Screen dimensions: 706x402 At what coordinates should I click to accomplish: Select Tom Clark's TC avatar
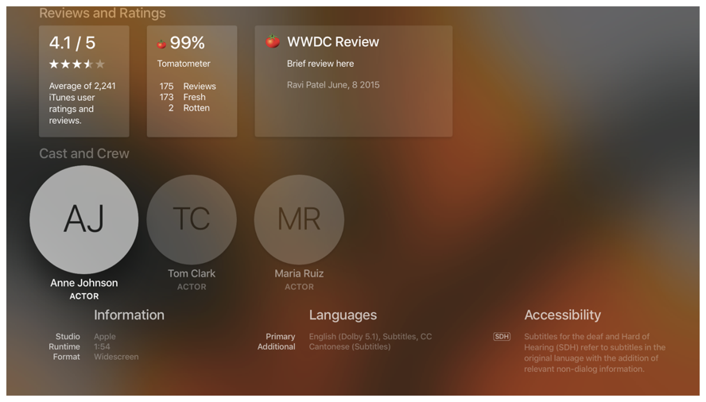tap(192, 219)
